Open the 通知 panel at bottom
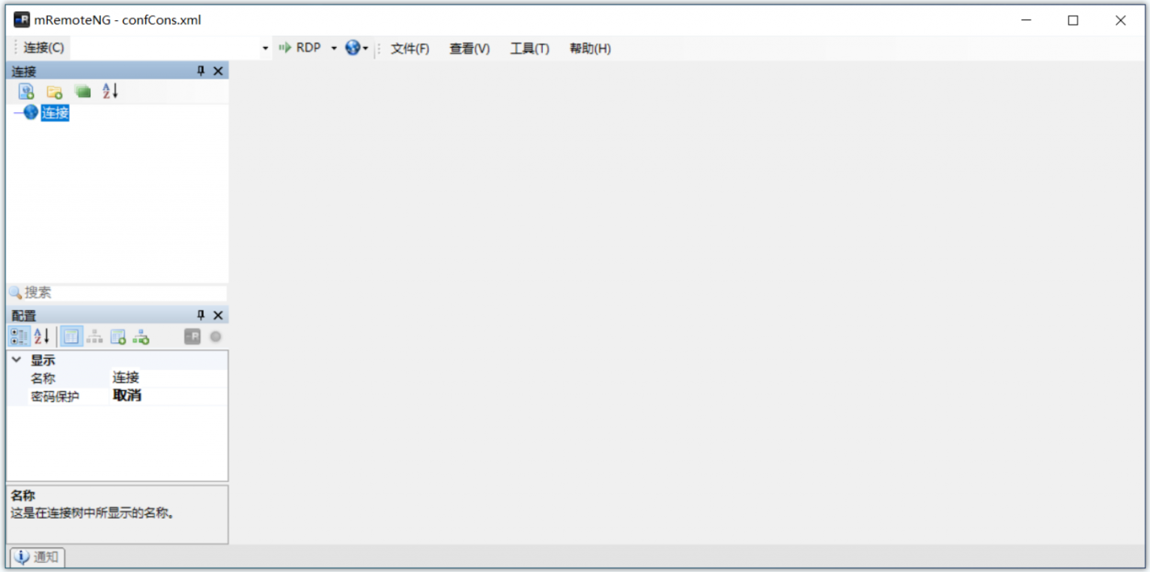Viewport: 1150px width, 572px height. [37, 557]
